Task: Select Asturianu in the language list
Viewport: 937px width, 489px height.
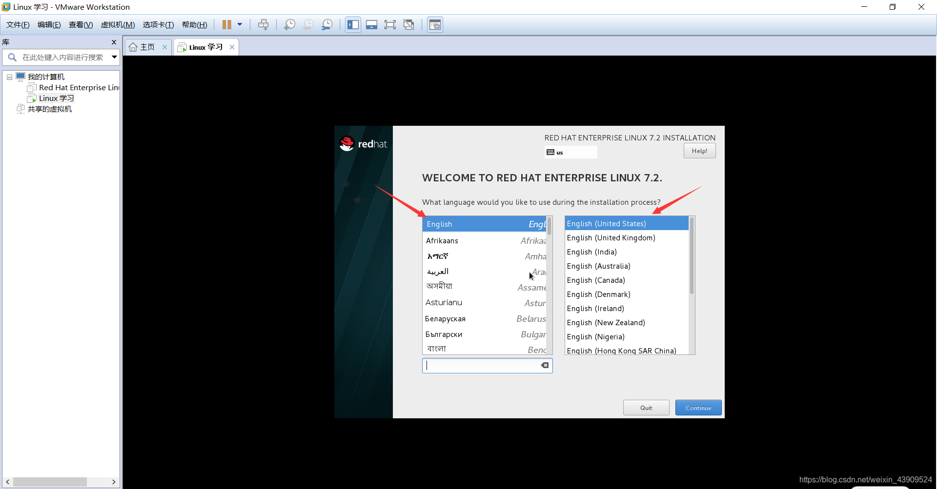Action: pos(484,303)
